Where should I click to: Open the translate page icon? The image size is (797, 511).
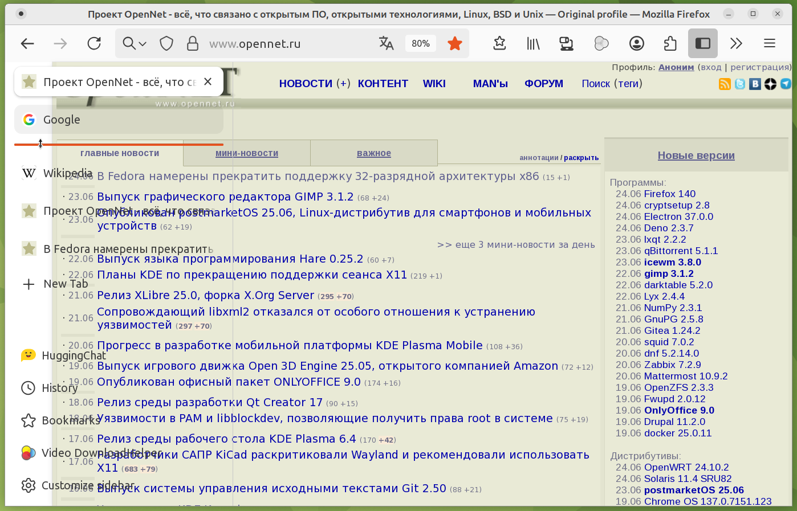click(x=387, y=43)
